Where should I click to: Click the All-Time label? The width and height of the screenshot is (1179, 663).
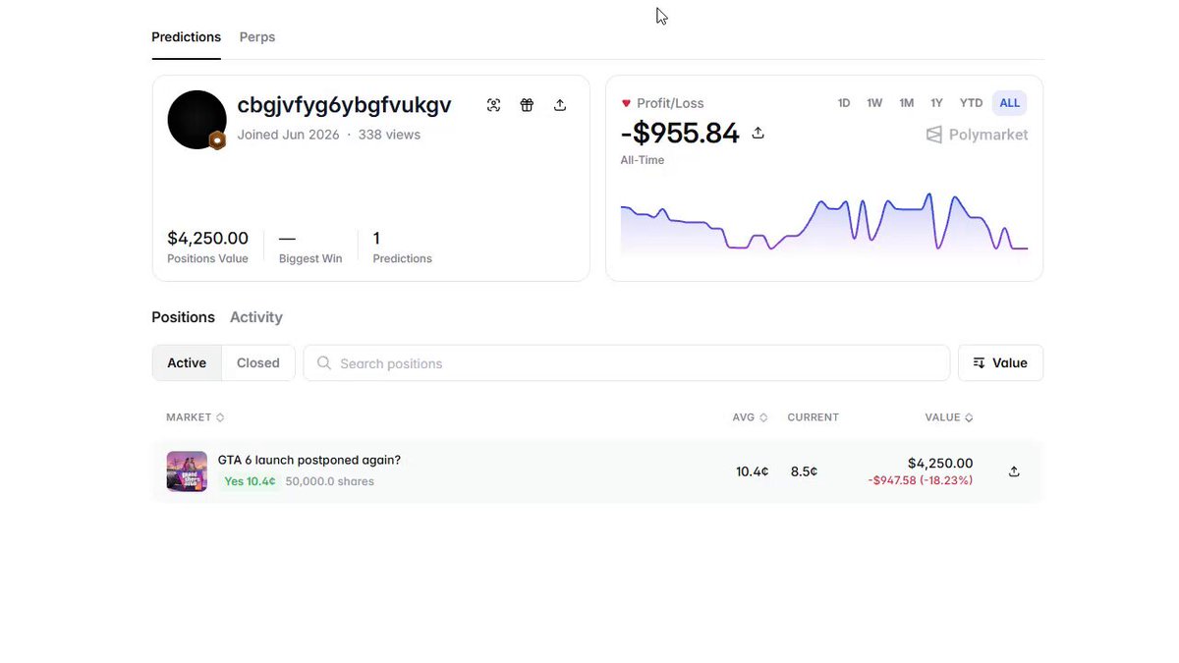[x=643, y=160]
